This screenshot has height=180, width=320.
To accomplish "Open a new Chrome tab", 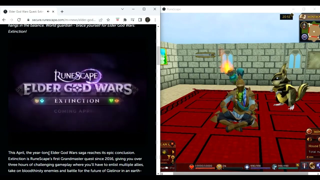I will [62, 11].
